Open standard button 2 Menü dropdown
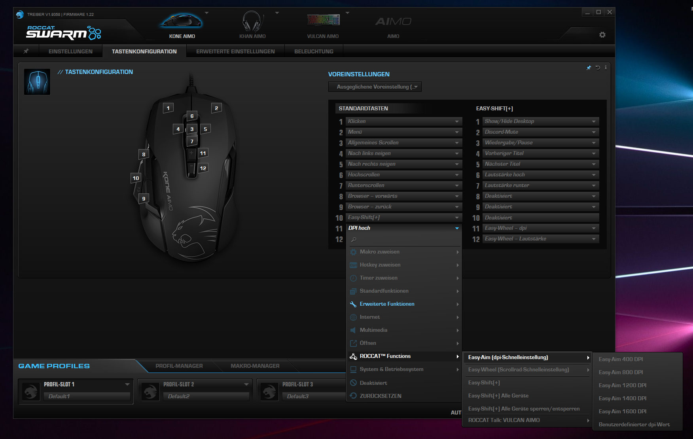This screenshot has height=439, width=693. coord(404,132)
